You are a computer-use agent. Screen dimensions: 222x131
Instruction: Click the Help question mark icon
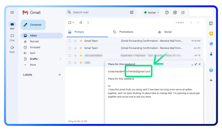[x=167, y=12]
